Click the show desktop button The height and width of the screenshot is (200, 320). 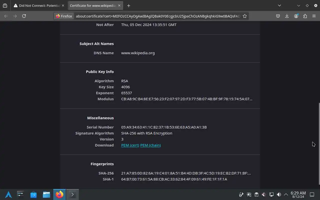pos(312,194)
